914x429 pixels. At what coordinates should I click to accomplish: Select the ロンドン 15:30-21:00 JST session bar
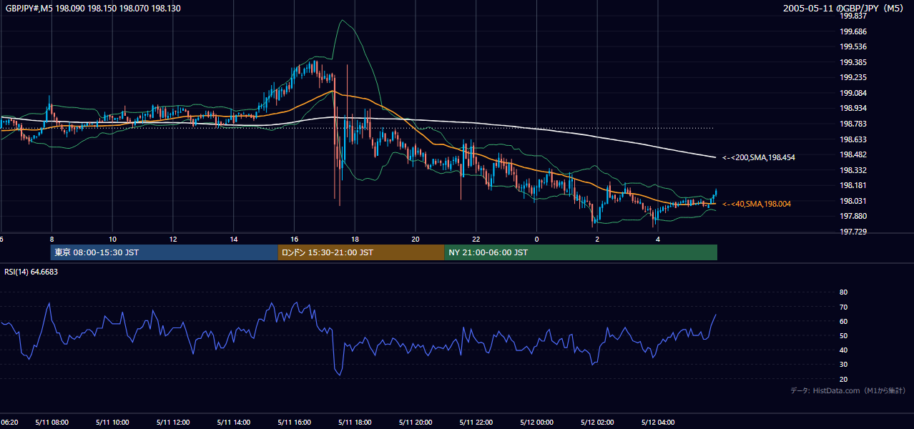coord(360,252)
